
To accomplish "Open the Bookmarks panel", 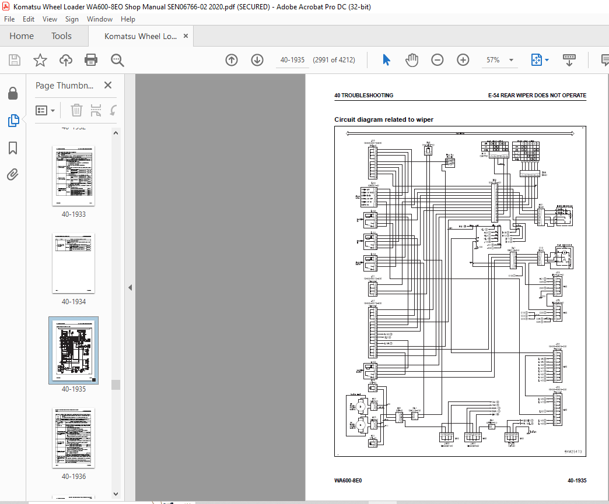I will click(13, 148).
